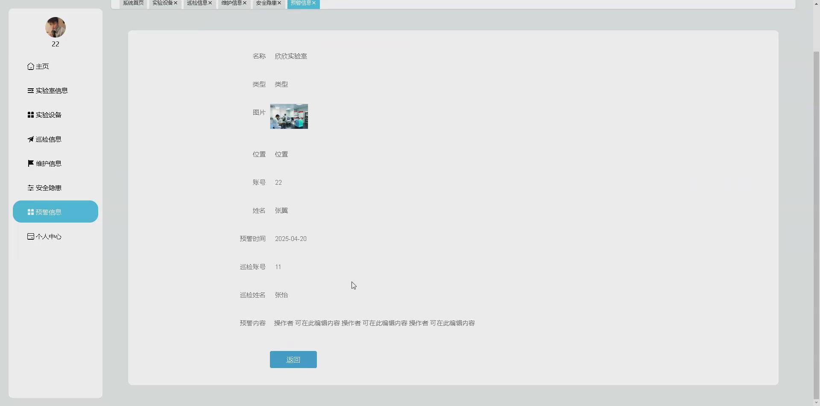Click the 账号 value 22

point(278,183)
